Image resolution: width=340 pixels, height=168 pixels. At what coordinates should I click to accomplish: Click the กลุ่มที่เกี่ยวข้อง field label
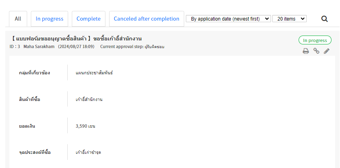click(x=34, y=73)
